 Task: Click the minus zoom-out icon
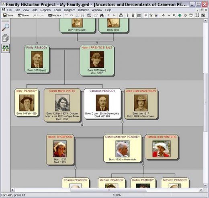[169, 15]
